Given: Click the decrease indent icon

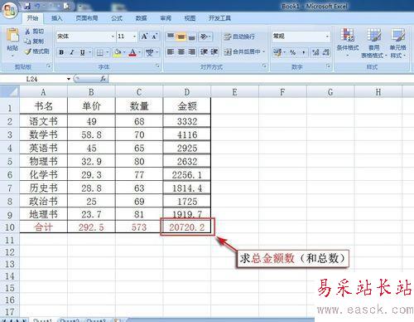Looking at the screenshot, I should [204, 51].
